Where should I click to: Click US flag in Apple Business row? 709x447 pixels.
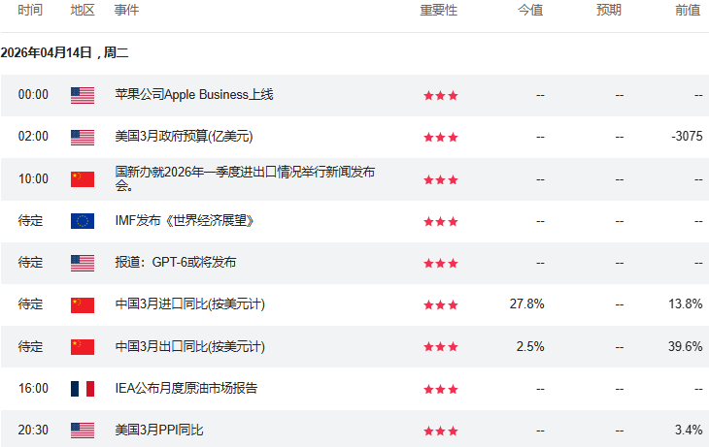coord(83,95)
